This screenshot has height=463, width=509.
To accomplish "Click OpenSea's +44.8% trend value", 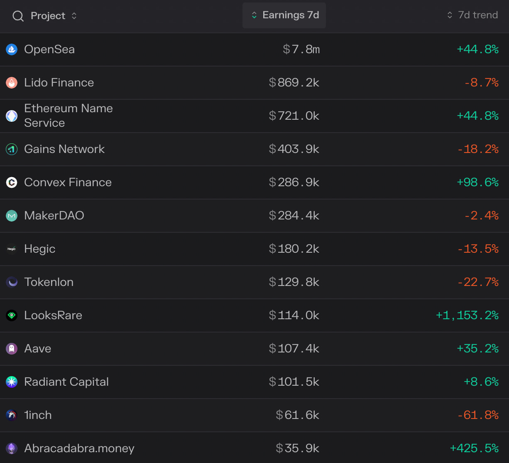I will point(477,49).
